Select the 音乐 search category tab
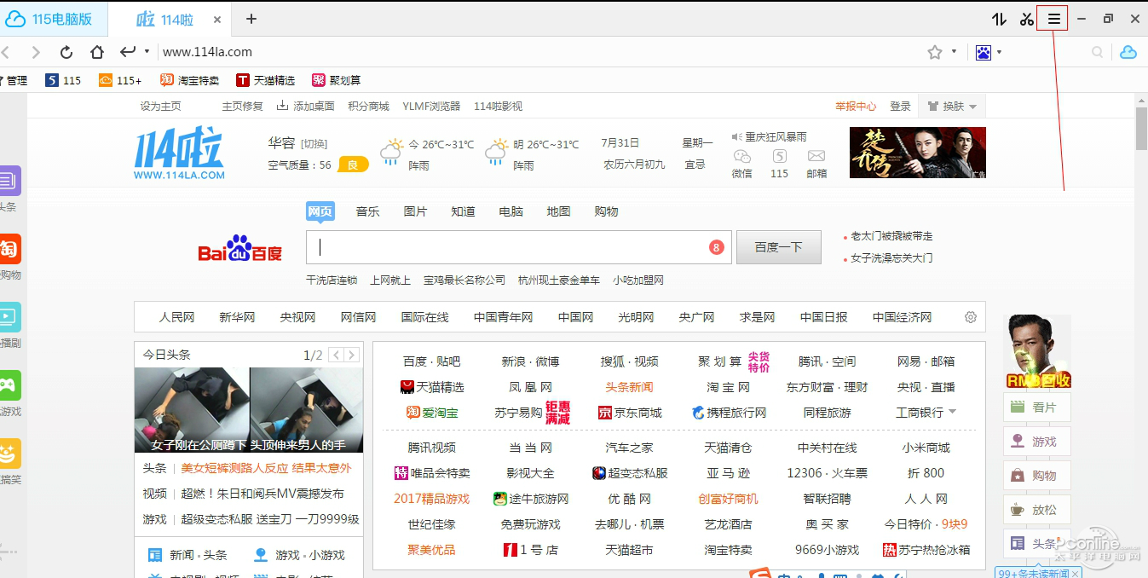 tap(367, 211)
